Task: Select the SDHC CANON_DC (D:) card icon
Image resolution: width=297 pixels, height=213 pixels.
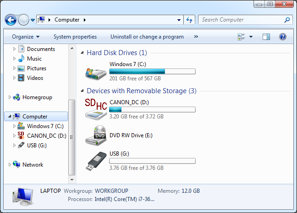Action: click(96, 109)
